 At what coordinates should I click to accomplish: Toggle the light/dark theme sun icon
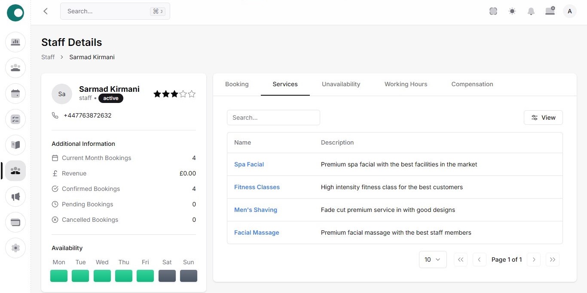512,12
